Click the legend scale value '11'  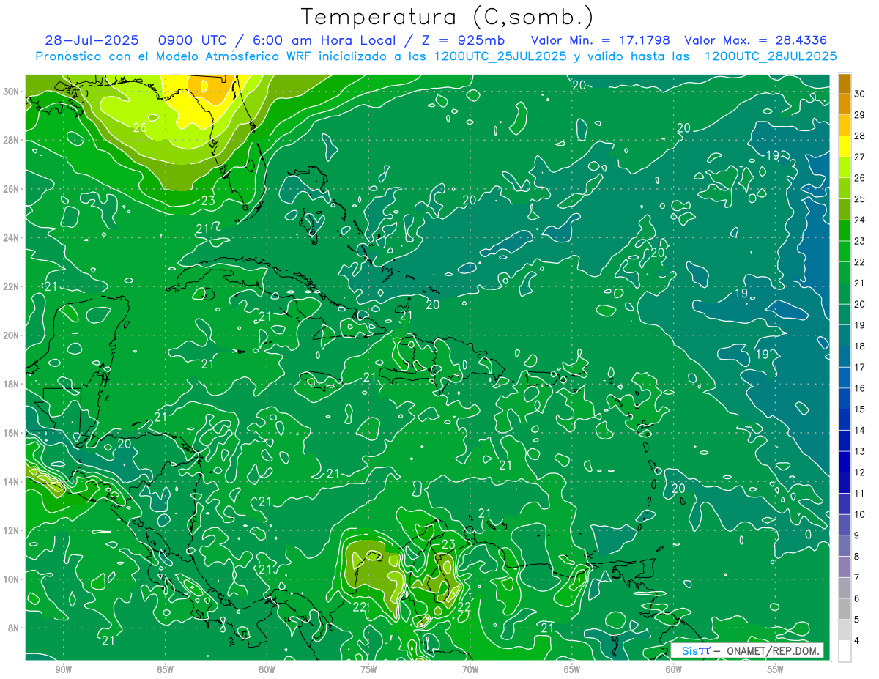pos(861,494)
